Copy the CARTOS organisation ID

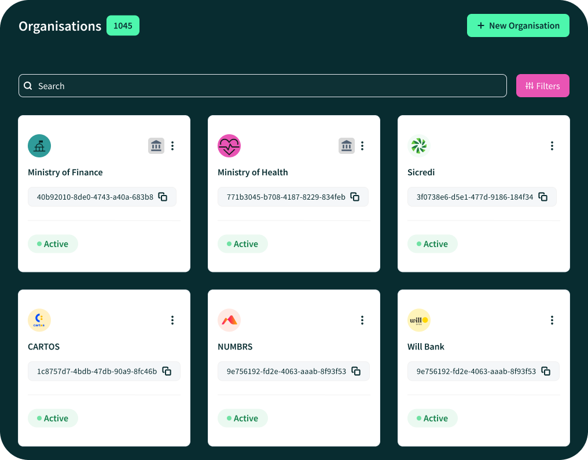[167, 371]
